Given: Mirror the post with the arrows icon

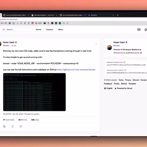Looking at the screenshot, I should click(x=12, y=126).
